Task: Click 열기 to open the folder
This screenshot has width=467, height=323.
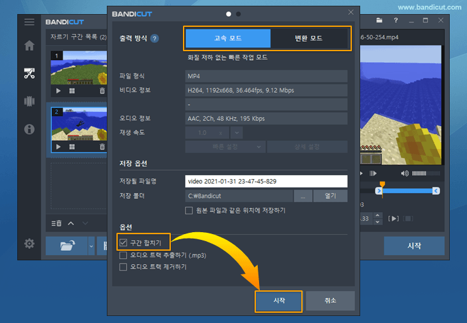Action: tap(330, 196)
